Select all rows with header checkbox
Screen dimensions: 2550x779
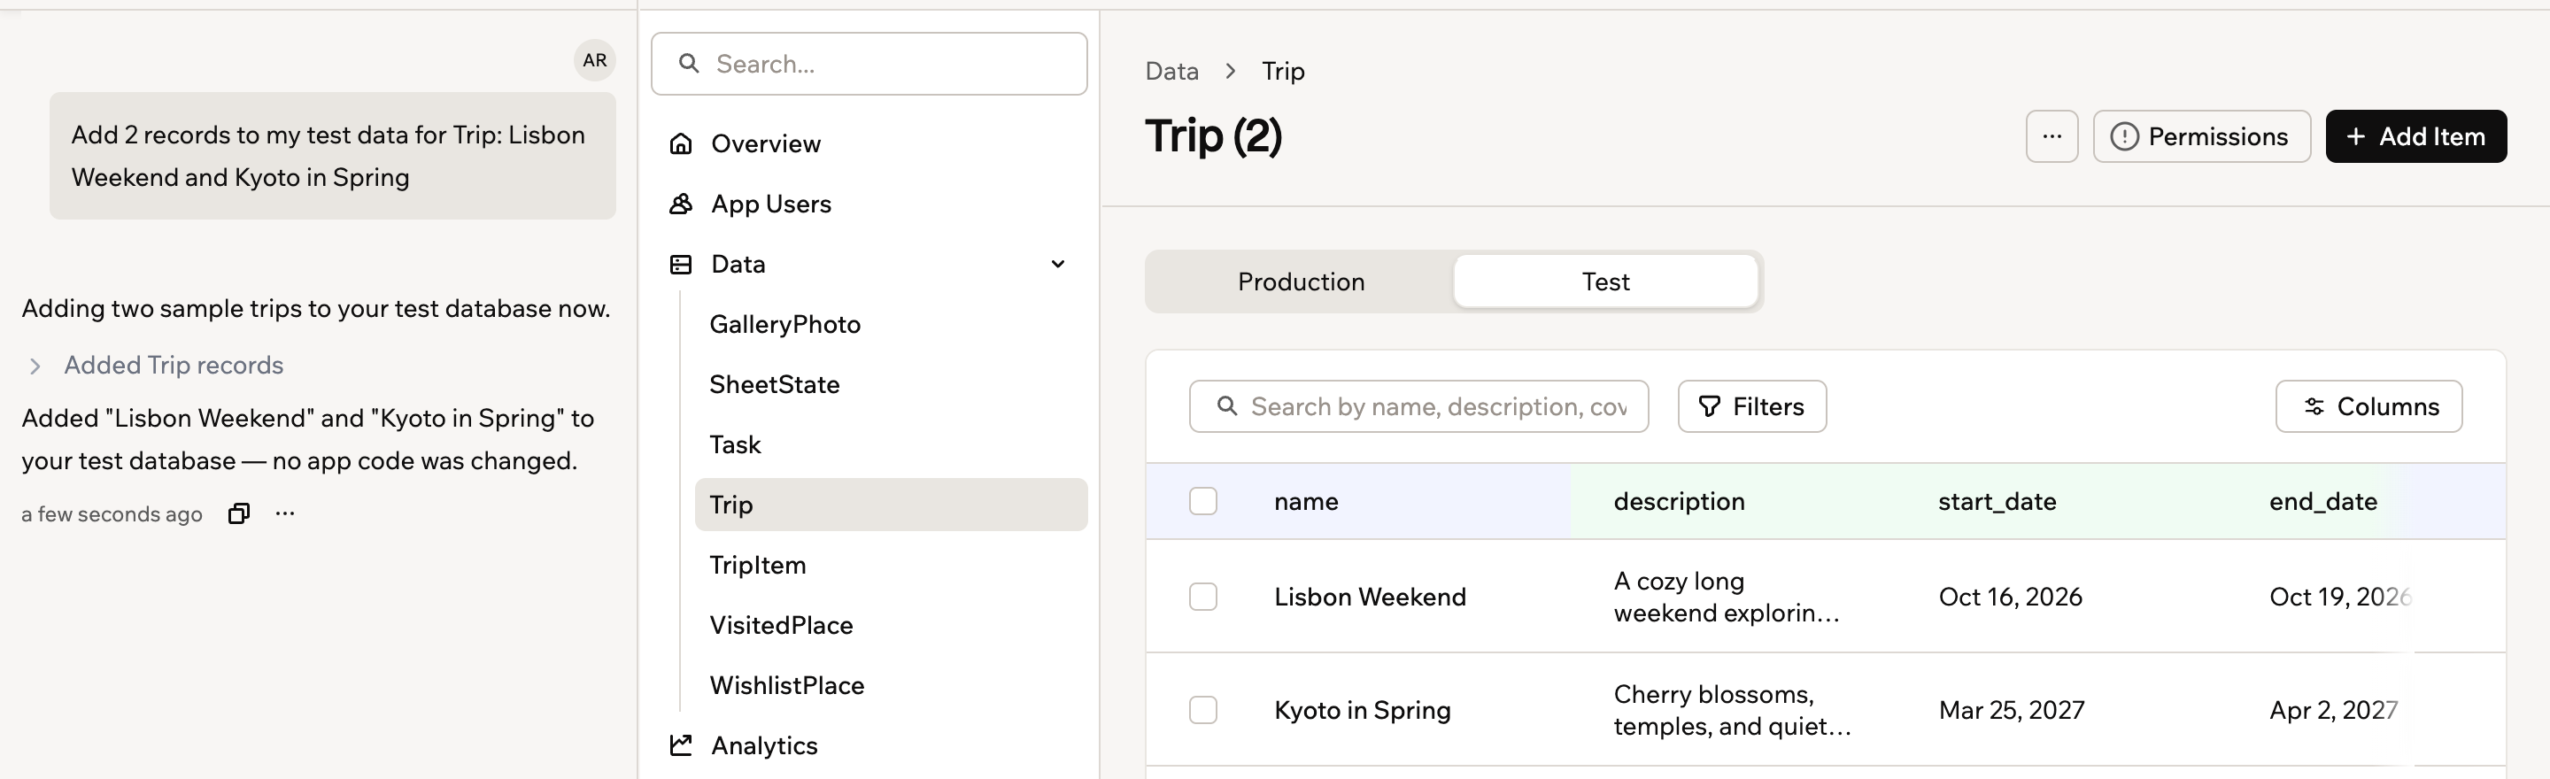(1202, 501)
